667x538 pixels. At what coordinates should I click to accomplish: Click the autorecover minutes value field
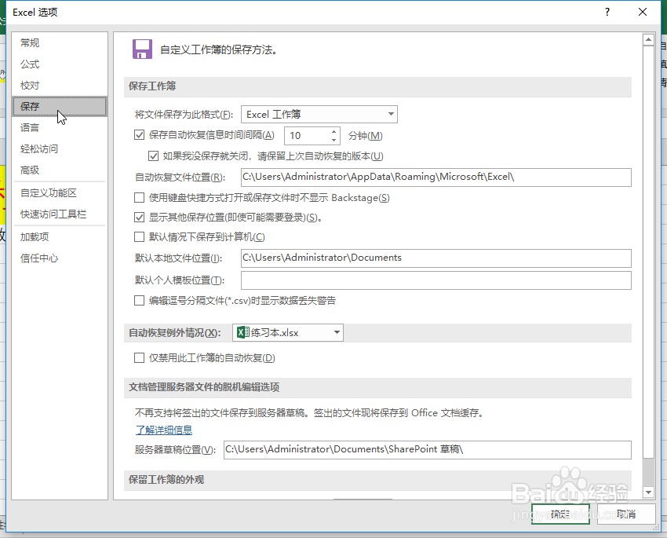coord(308,136)
